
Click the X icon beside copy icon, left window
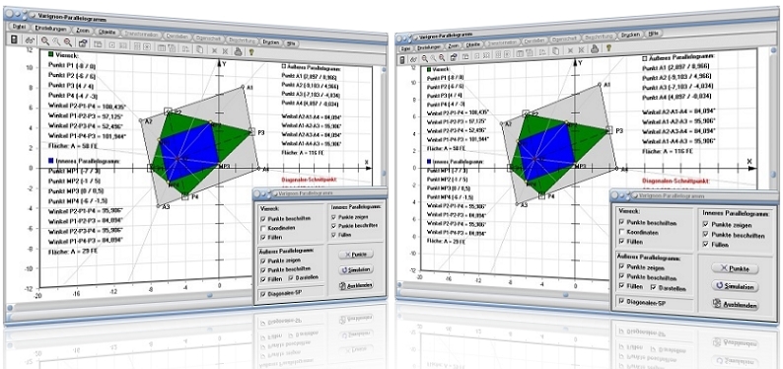pyautogui.click(x=214, y=50)
